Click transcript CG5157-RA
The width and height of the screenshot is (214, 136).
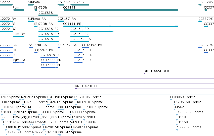tap(67, 19)
